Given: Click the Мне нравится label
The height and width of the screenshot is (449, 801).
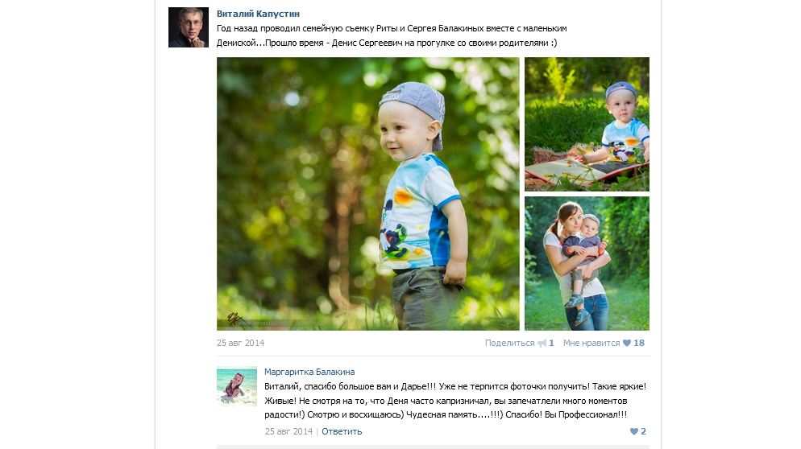Looking at the screenshot, I should tap(591, 343).
